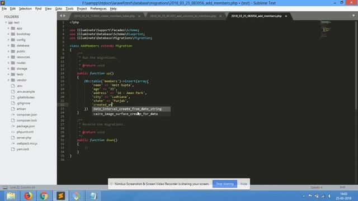This screenshot has width=358, height=201.
Task: Expand the vendor folder
Action: tap(8, 80)
